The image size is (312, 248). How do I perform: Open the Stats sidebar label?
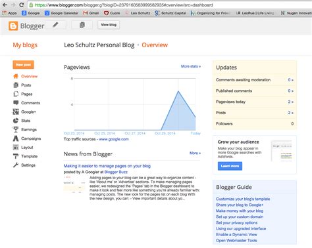click(26, 121)
